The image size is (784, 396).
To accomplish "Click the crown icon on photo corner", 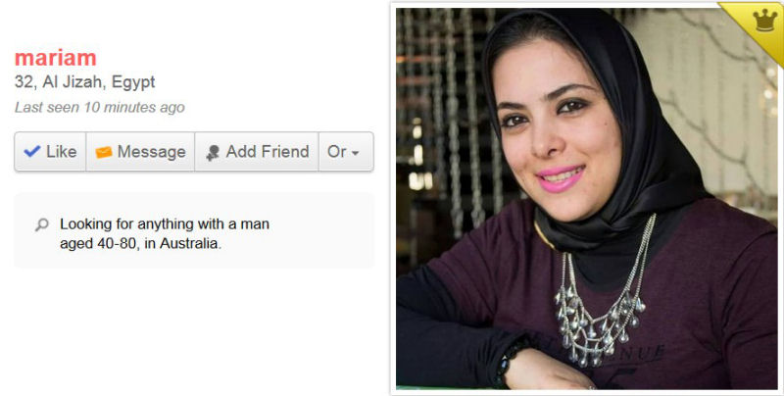I will pyautogui.click(x=765, y=21).
